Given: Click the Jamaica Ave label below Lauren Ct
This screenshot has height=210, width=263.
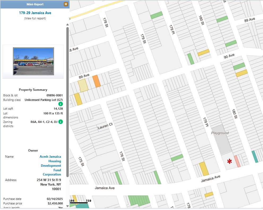Looking at the screenshot, I should 105,188.
